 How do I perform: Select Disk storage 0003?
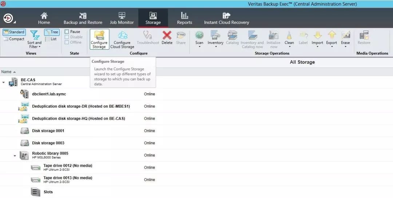click(48, 143)
